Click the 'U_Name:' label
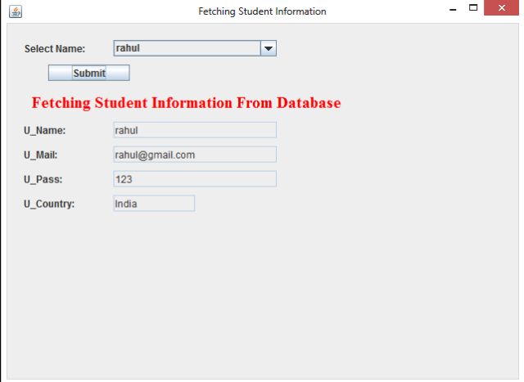 click(45, 130)
